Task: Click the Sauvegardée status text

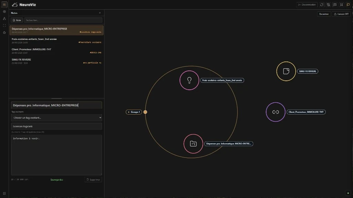Action: pyautogui.click(x=57, y=179)
